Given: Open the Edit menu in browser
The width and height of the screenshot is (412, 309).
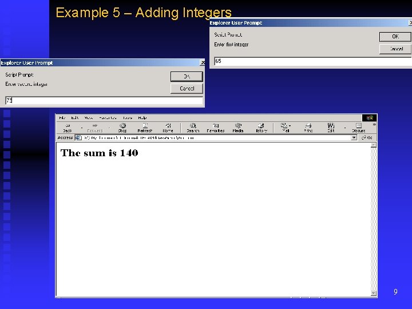Looking at the screenshot, I should coord(75,118).
